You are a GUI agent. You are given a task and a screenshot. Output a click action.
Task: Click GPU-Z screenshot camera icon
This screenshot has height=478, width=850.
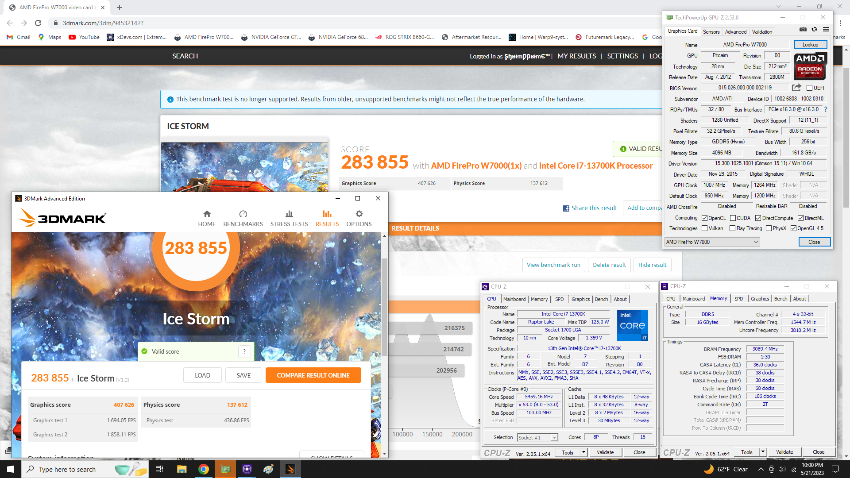point(803,30)
